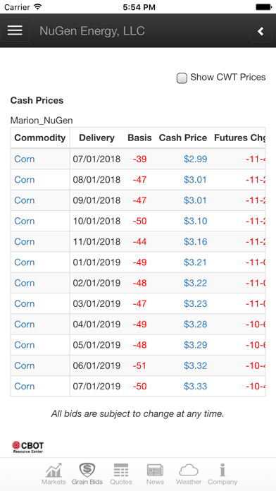Viewport: 276px width, 491px height.
Task: Select the Grain Bids tab
Action: [x=87, y=474]
